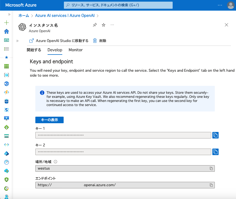Viewport: 236px width, 199px height.
Task: Expand the left portal sidebar
Action: (x=9, y=14)
